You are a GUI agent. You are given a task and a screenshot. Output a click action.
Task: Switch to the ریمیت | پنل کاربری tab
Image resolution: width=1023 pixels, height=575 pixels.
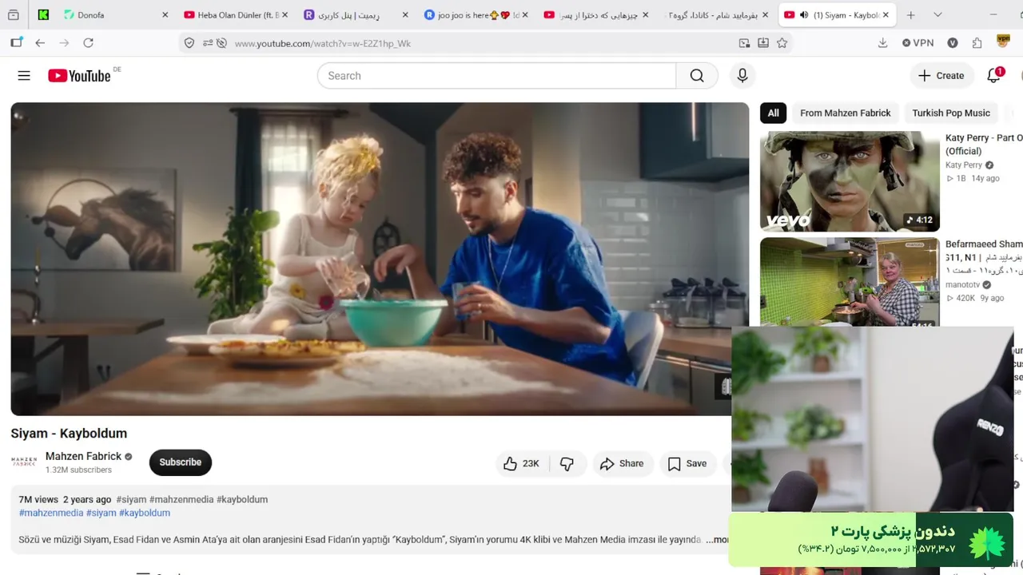point(356,15)
